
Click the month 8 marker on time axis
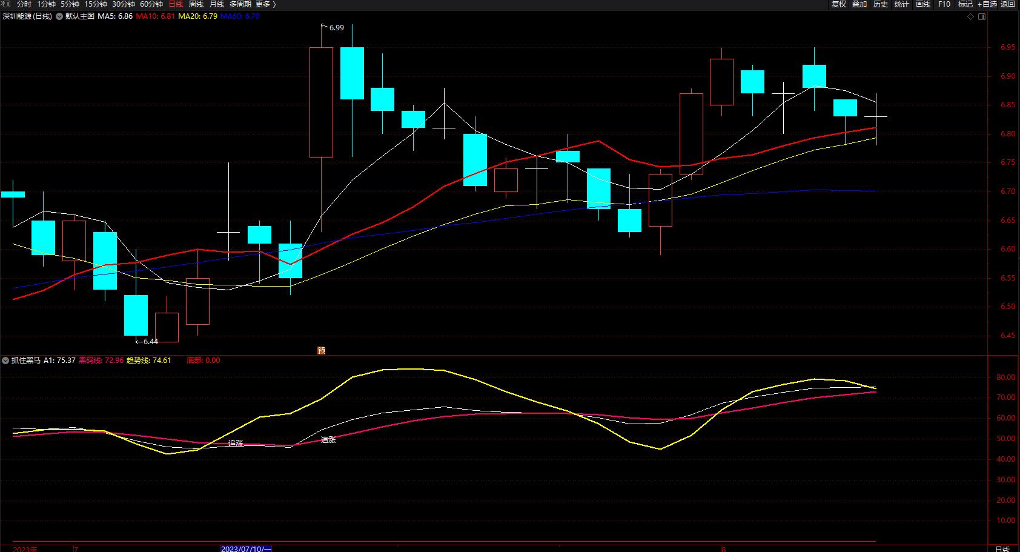pos(723,549)
